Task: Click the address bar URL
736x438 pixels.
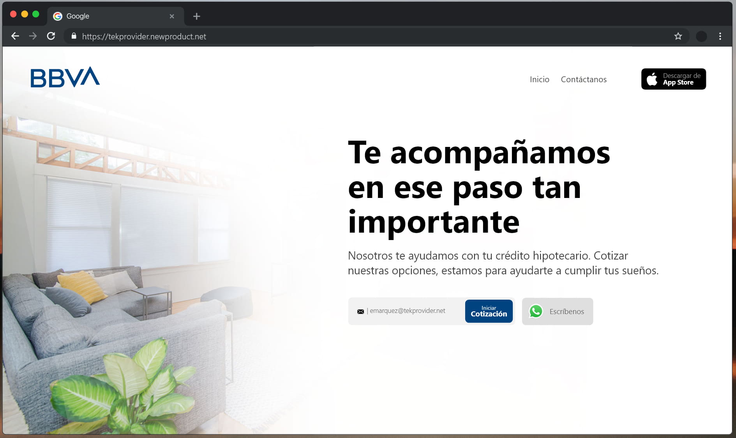Action: pos(144,37)
